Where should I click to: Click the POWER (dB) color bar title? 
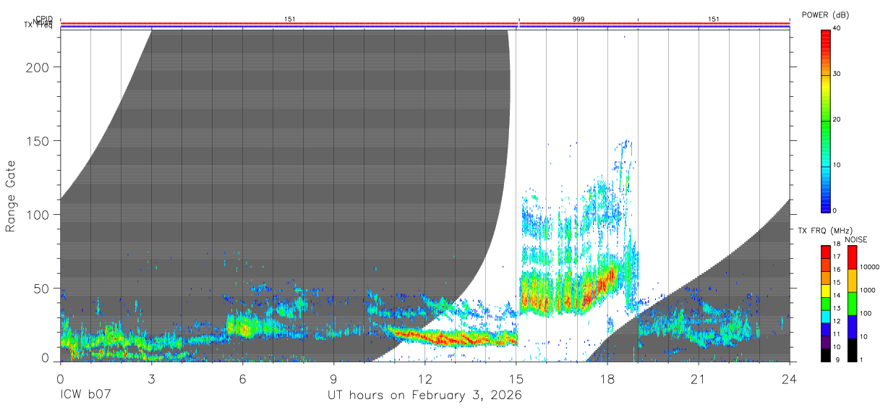tap(825, 15)
